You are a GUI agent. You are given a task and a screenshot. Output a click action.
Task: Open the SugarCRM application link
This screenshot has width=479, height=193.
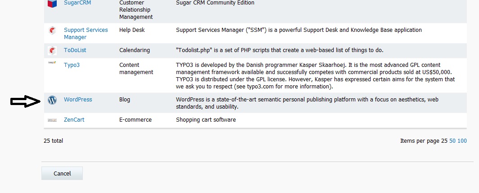(77, 3)
